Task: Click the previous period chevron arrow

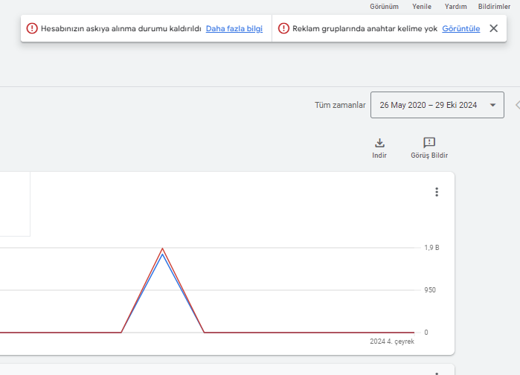Action: (x=517, y=105)
